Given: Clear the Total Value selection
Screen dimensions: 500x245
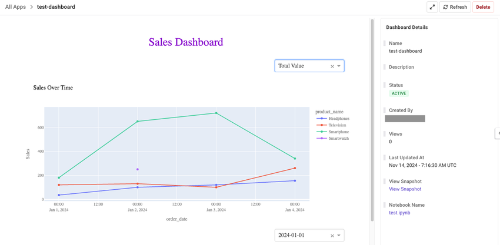Looking at the screenshot, I should click(x=332, y=66).
